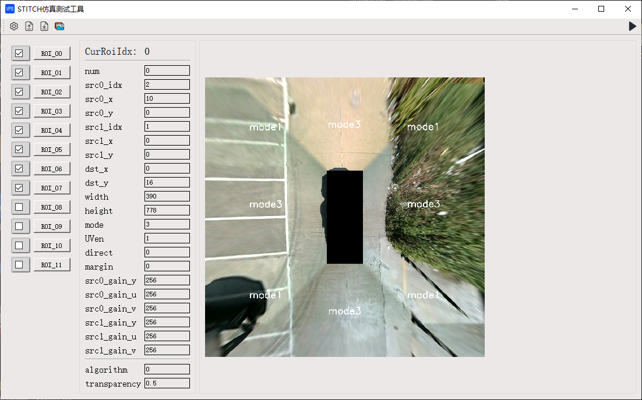Select the ROI_01 button
642x400 pixels.
[52, 73]
